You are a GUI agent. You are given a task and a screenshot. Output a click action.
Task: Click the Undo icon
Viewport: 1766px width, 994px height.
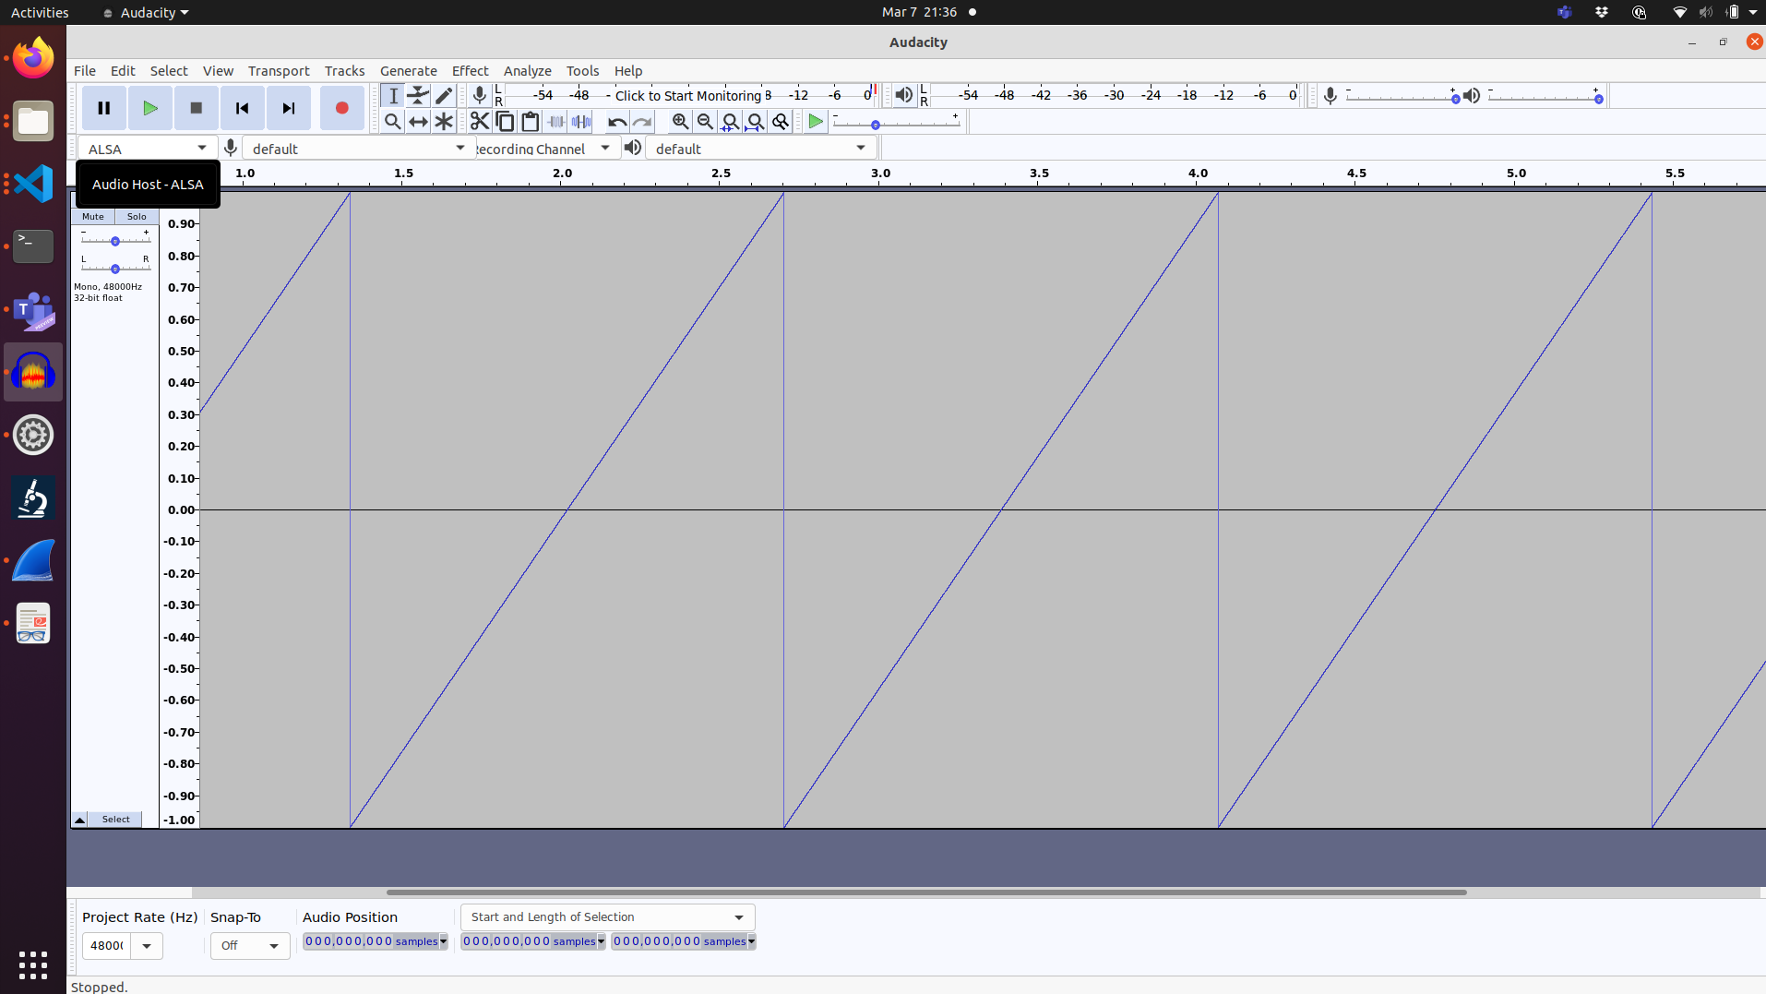(x=616, y=121)
